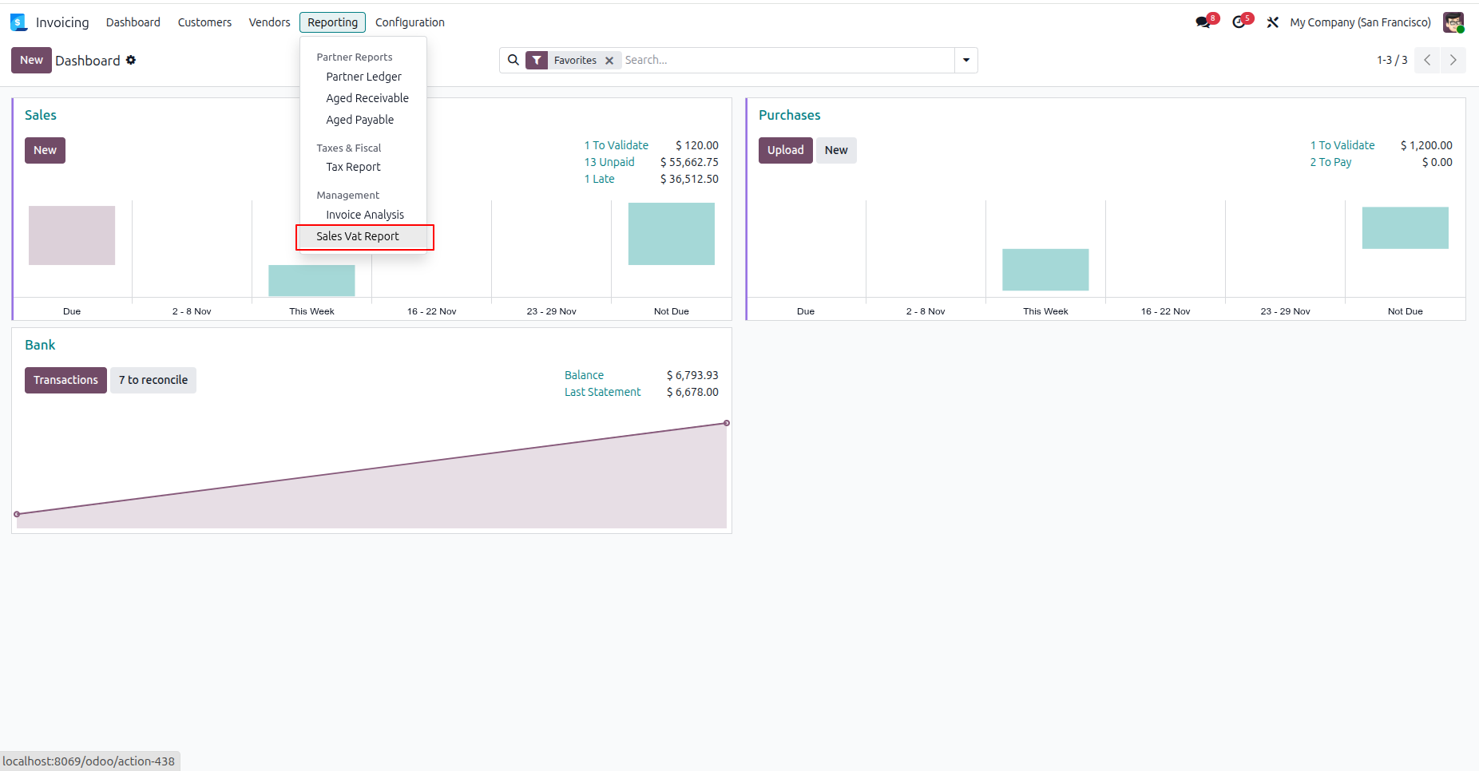Open the Configuration menu
1479x771 pixels.
(x=410, y=22)
